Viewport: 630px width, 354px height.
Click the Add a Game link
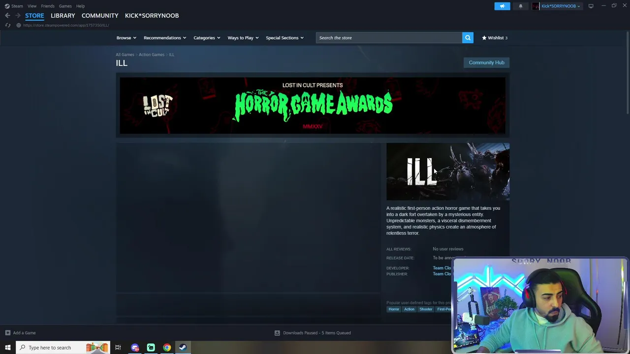click(x=24, y=333)
